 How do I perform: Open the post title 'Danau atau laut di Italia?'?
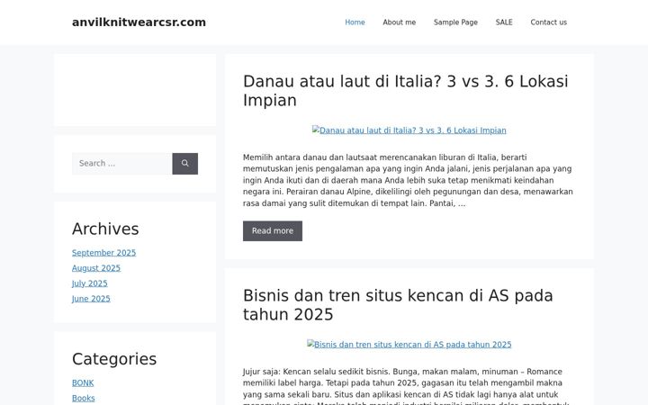(x=405, y=91)
